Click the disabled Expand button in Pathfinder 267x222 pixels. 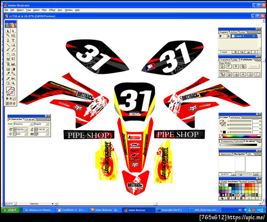point(253,66)
